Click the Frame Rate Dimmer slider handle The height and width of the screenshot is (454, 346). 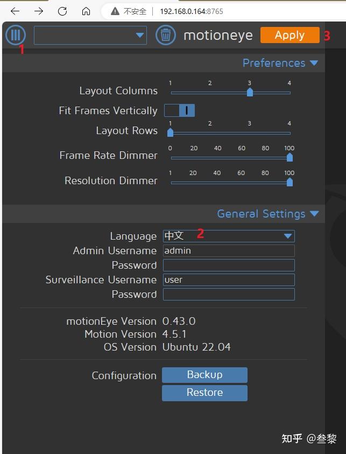(289, 157)
